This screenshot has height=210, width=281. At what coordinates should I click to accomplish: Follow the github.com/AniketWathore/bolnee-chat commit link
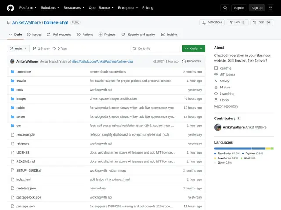[x=102, y=61]
